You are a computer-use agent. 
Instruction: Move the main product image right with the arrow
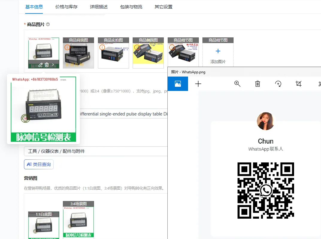pyautogui.click(x=53, y=65)
